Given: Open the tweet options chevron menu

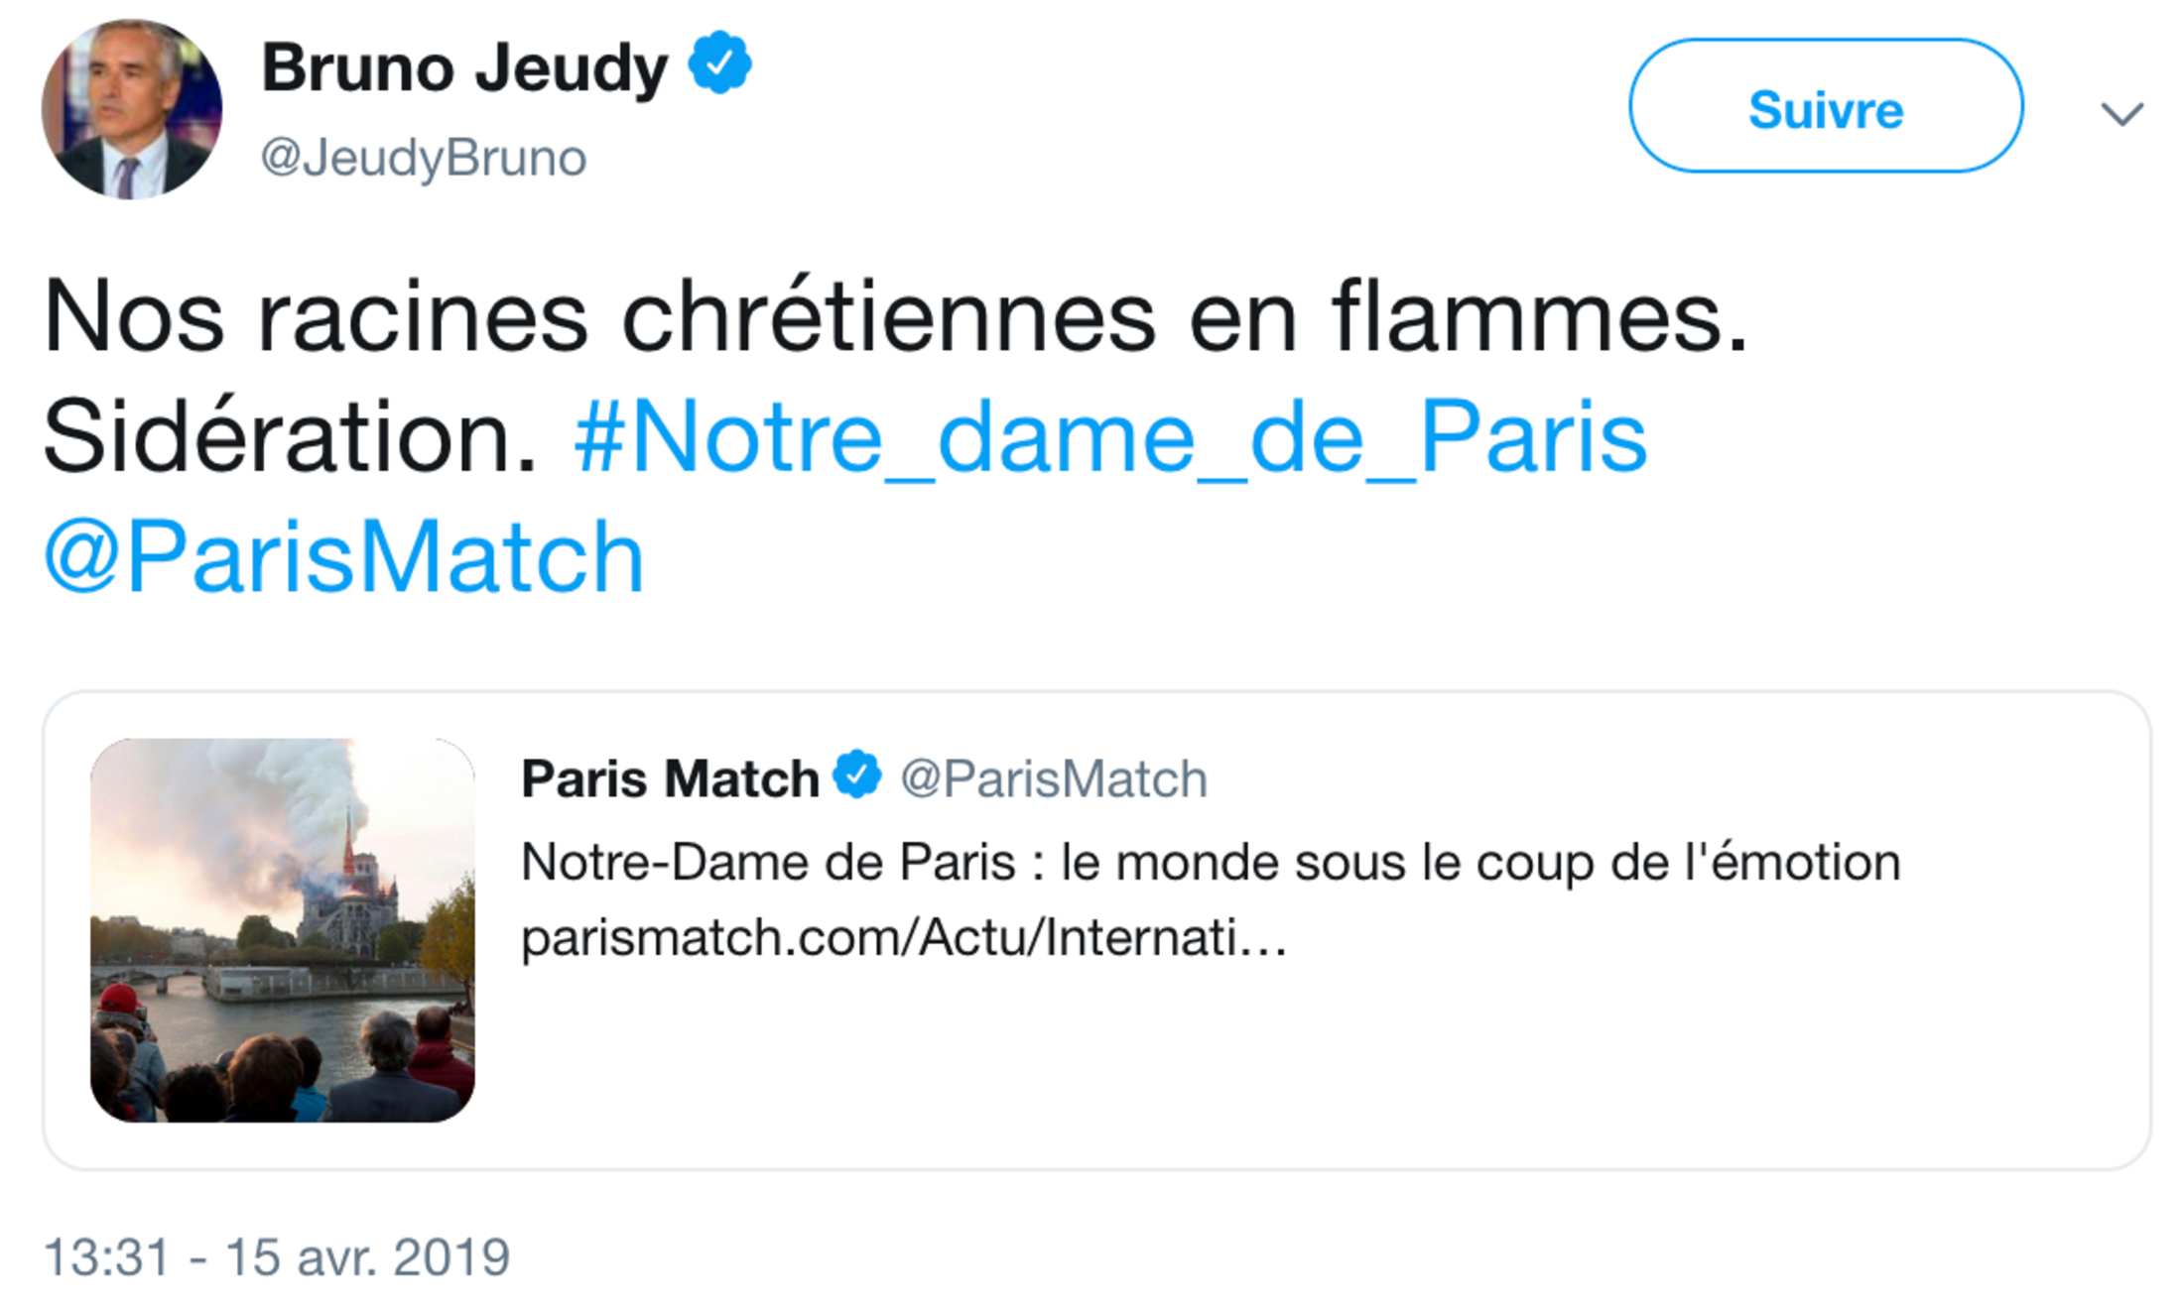Looking at the screenshot, I should click(x=2121, y=113).
